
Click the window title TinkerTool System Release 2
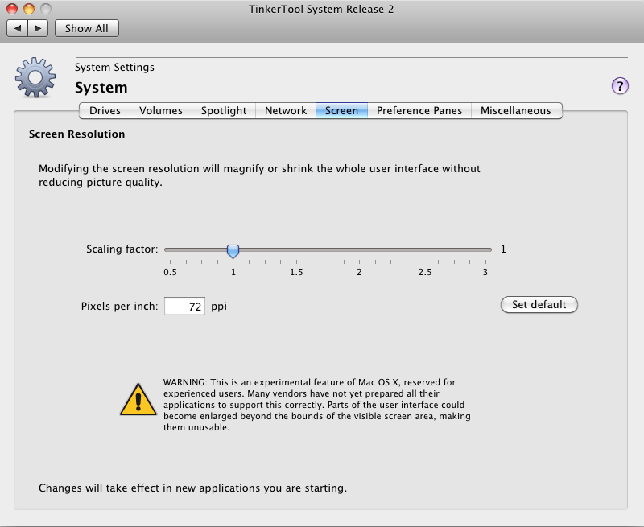(321, 9)
